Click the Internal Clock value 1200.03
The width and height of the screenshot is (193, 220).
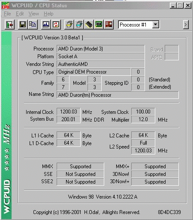tap(69, 112)
